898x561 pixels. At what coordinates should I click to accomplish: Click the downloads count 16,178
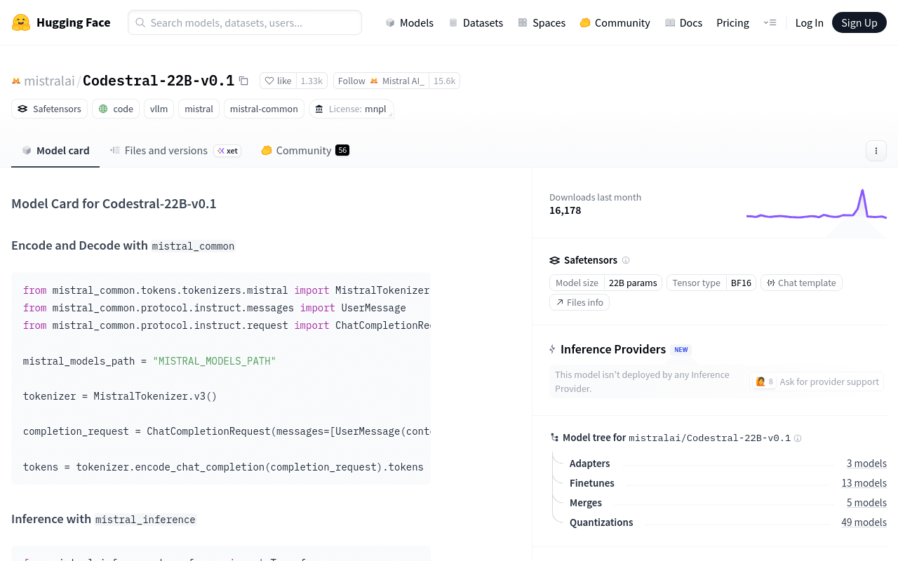point(565,210)
